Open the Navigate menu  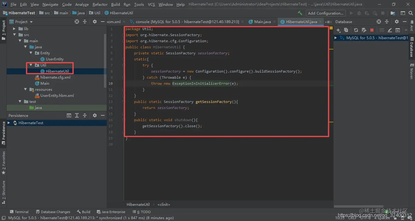pyautogui.click(x=50, y=4)
